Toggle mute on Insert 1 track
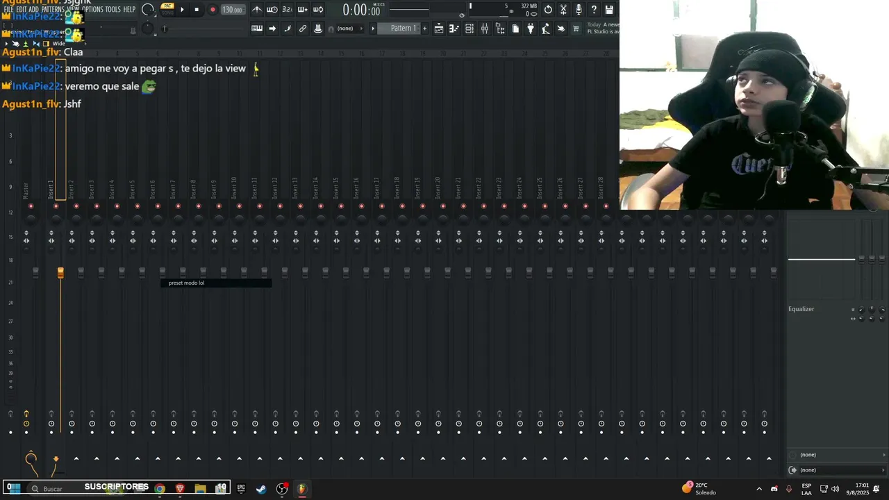889x500 pixels. point(56,206)
